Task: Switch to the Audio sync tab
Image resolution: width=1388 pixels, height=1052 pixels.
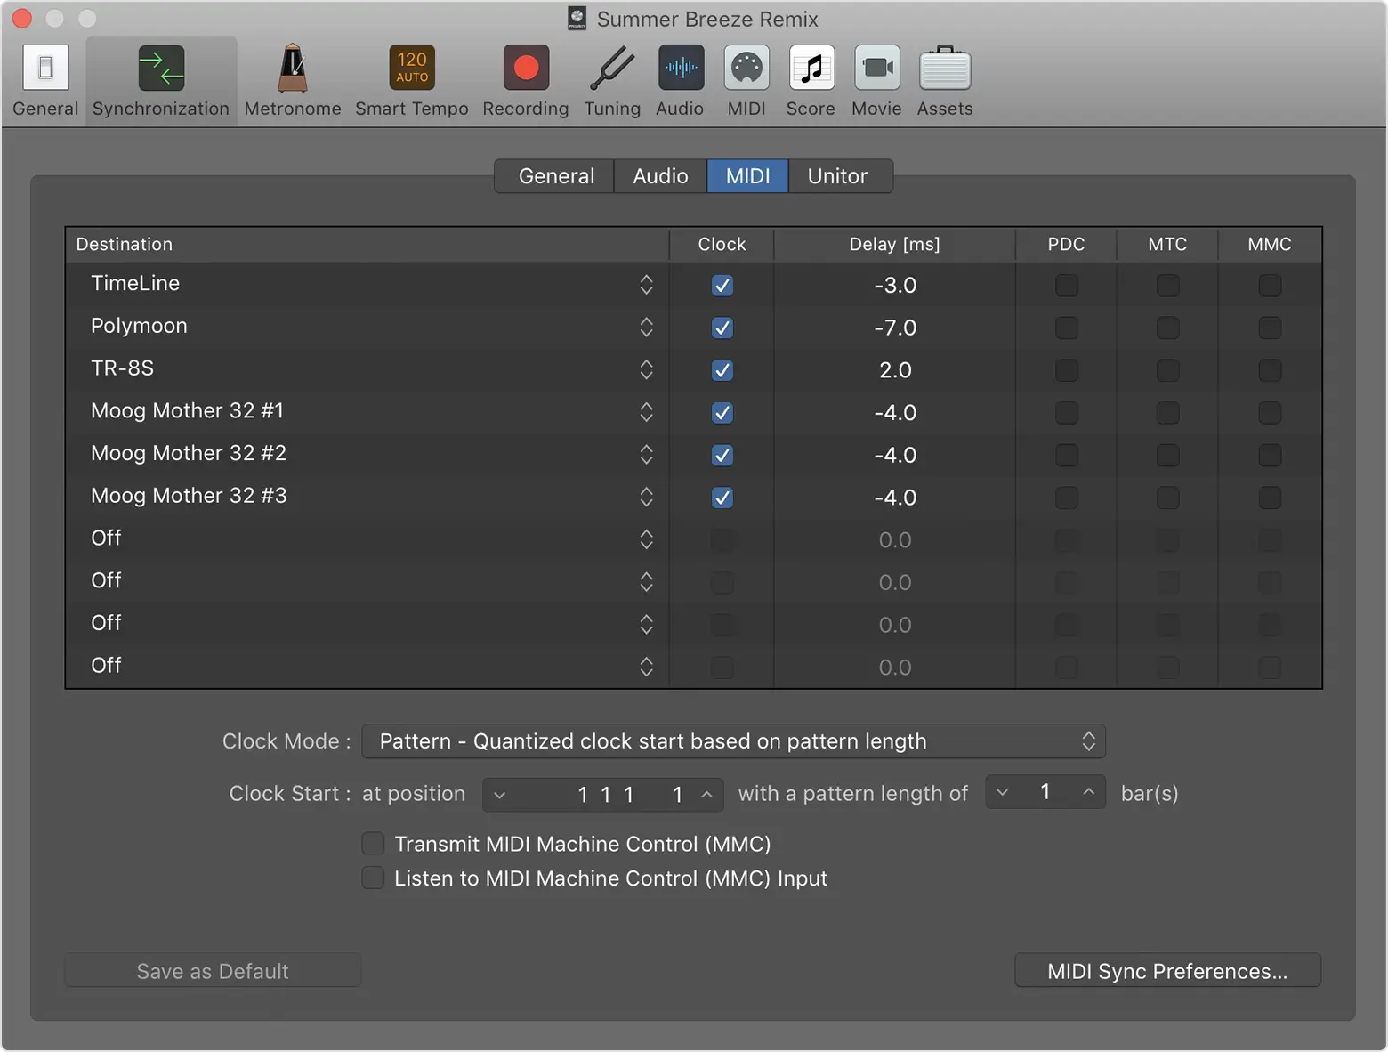Action: (660, 176)
